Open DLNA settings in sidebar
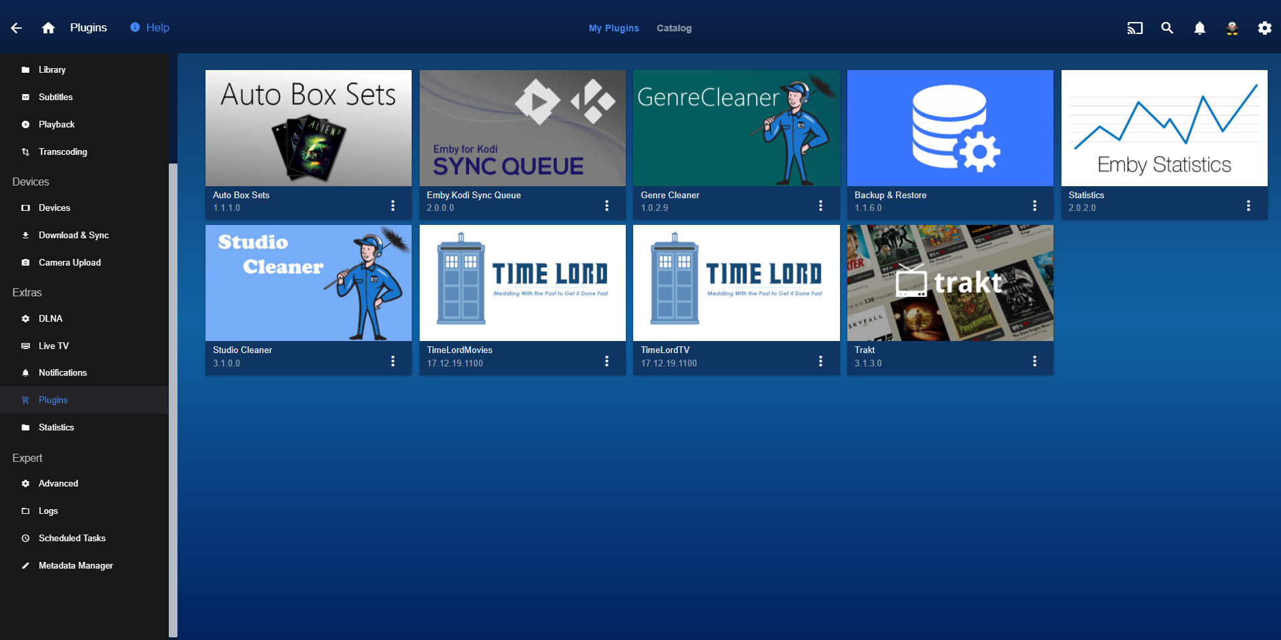This screenshot has width=1281, height=640. [84, 318]
